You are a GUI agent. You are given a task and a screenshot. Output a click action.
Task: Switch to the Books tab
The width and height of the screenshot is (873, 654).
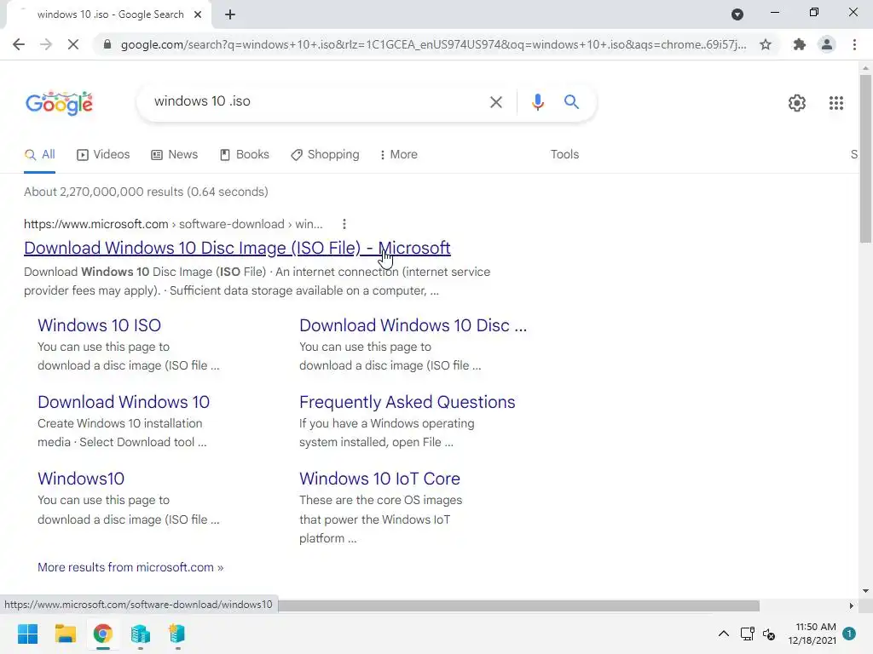[x=245, y=155]
